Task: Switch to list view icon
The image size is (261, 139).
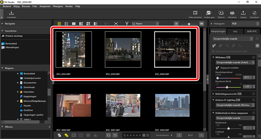Action: (x=66, y=23)
